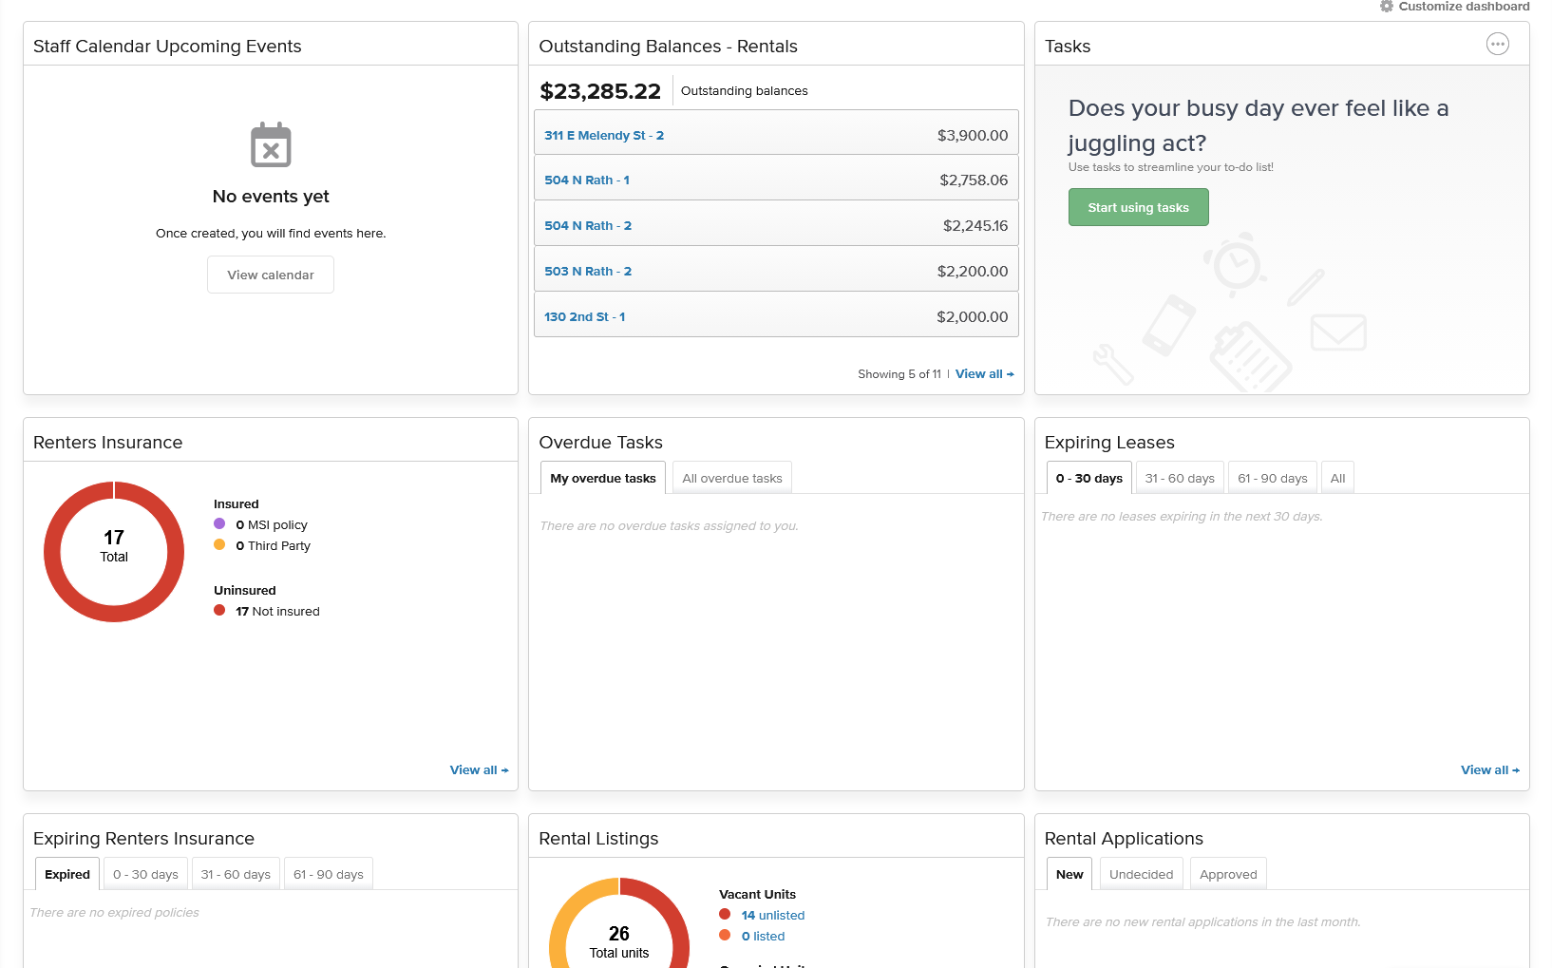Viewport: 1552px width, 968px height.
Task: Switch to 61 - 90 days expiring leases tab
Action: (1272, 478)
